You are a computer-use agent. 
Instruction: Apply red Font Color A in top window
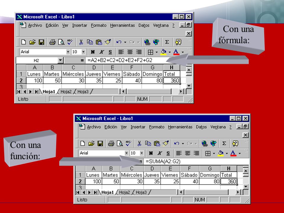[x=176, y=52]
